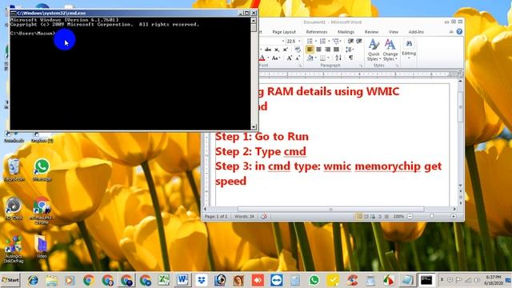512x288 pixels.
Task: Open the Page Layout tab
Action: 284,32
